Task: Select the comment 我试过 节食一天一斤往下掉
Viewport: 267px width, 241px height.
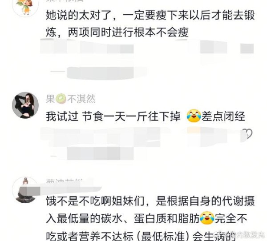Action: [113, 116]
